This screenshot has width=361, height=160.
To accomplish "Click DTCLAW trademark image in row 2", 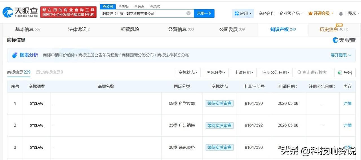I will (x=37, y=125).
